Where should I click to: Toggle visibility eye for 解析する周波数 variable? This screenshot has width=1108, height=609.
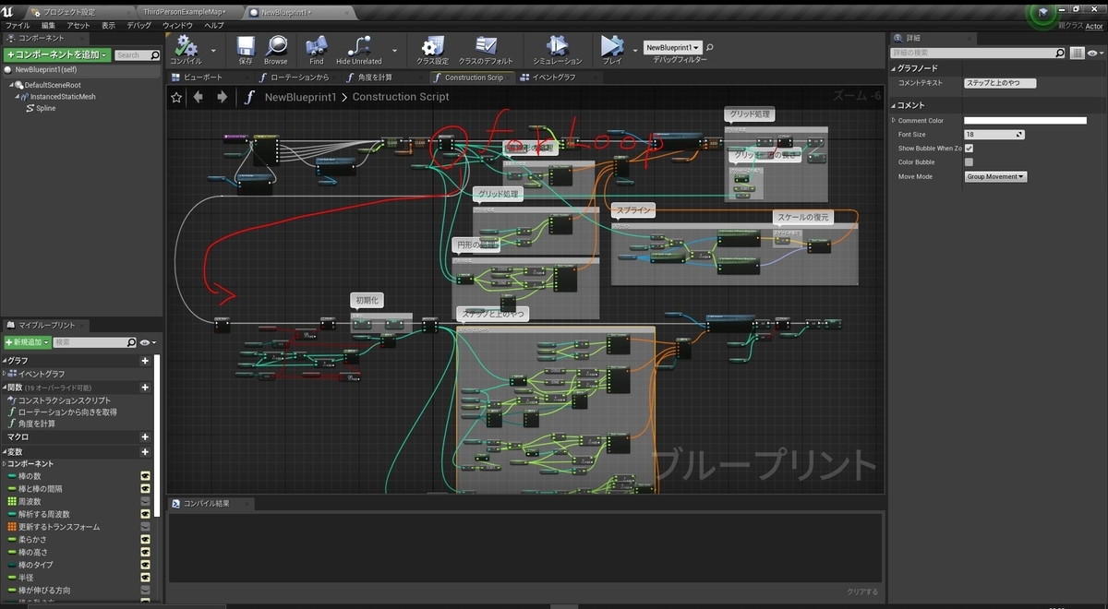[145, 514]
